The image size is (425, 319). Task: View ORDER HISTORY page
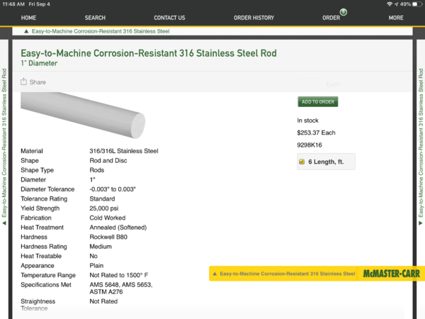[x=254, y=18]
